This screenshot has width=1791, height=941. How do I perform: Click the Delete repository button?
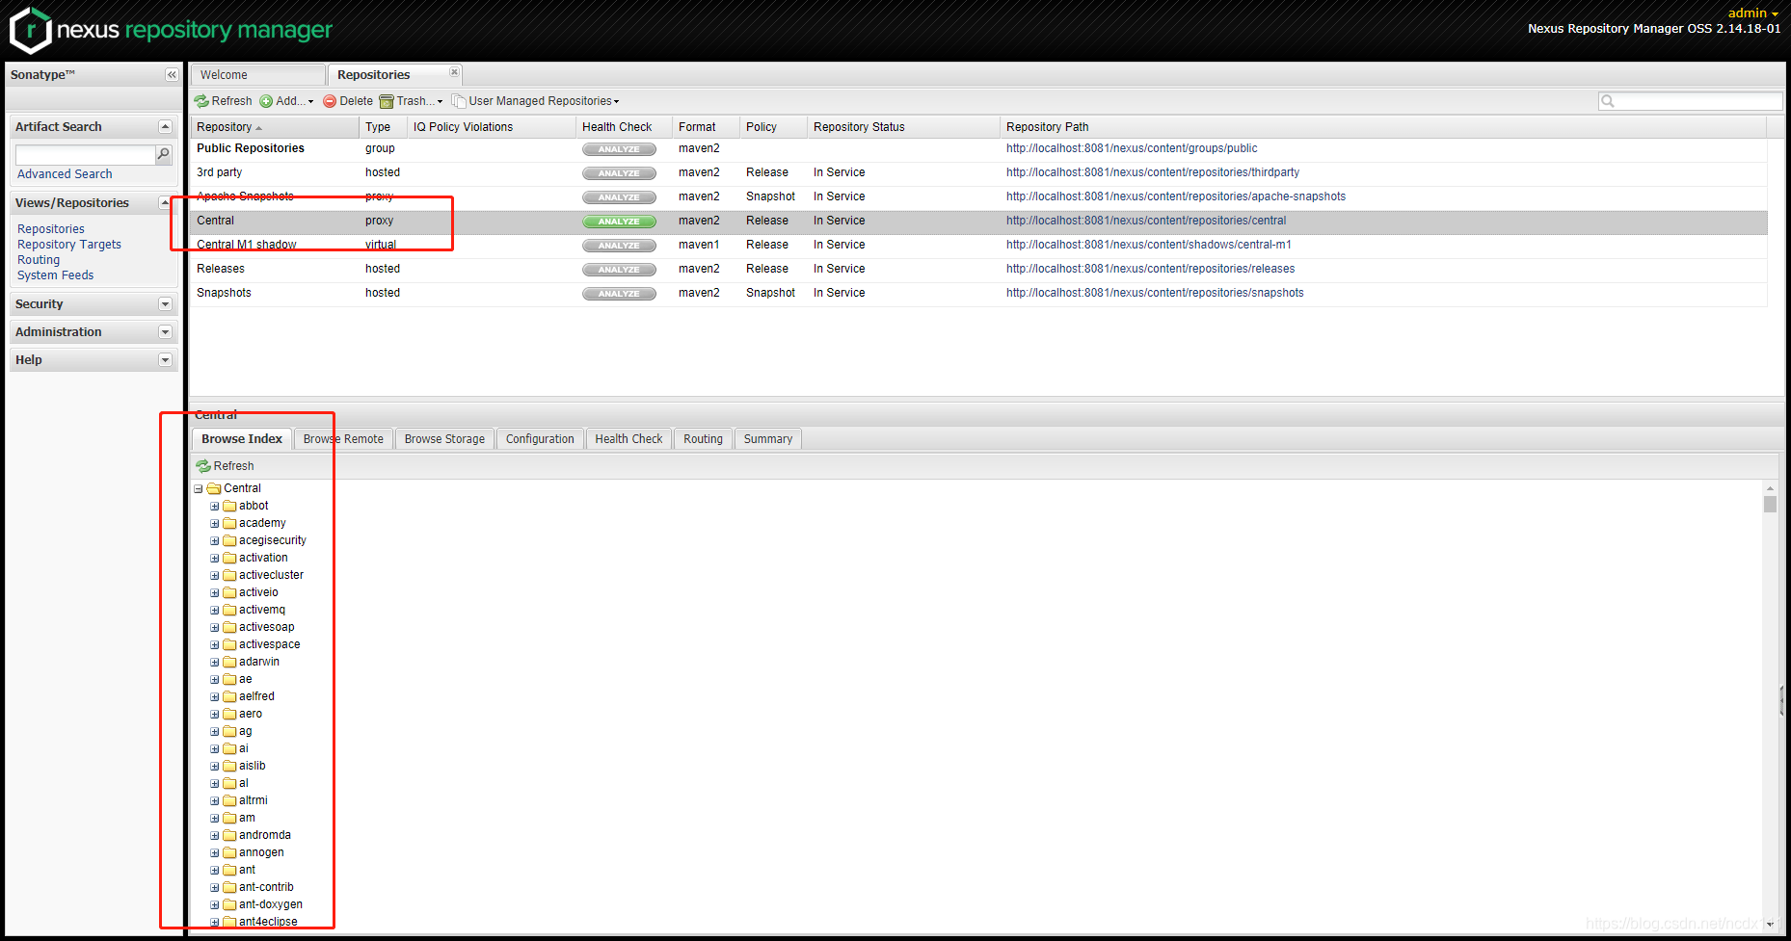(348, 101)
